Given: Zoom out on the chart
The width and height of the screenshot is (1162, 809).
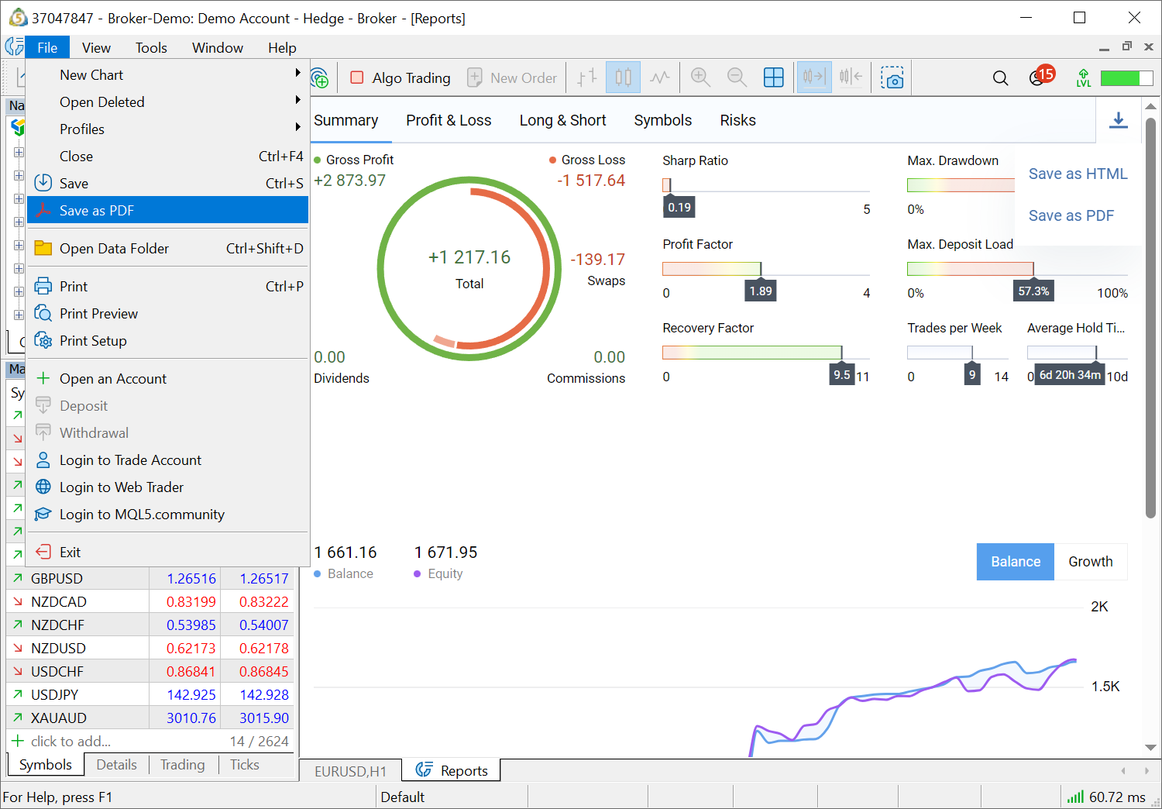Looking at the screenshot, I should 737,77.
